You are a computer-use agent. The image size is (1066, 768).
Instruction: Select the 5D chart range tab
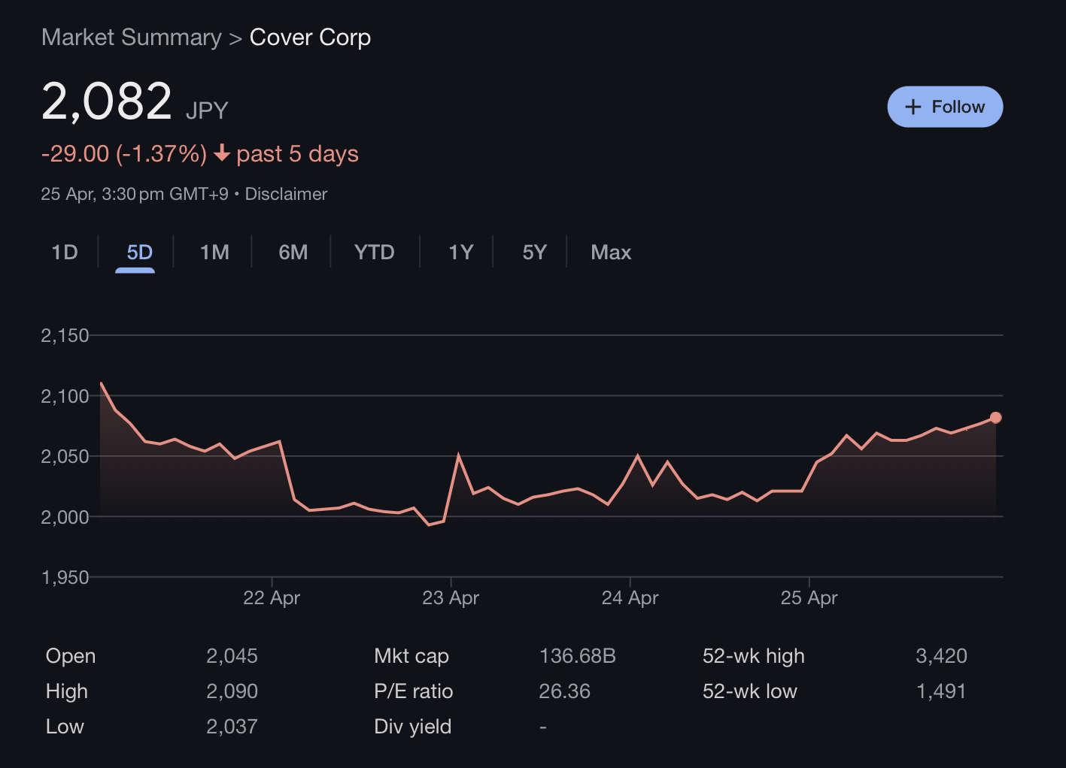click(x=139, y=252)
